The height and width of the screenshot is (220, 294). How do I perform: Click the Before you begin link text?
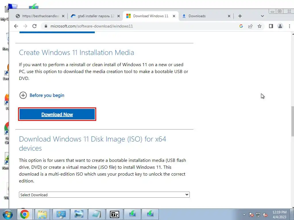tap(47, 95)
